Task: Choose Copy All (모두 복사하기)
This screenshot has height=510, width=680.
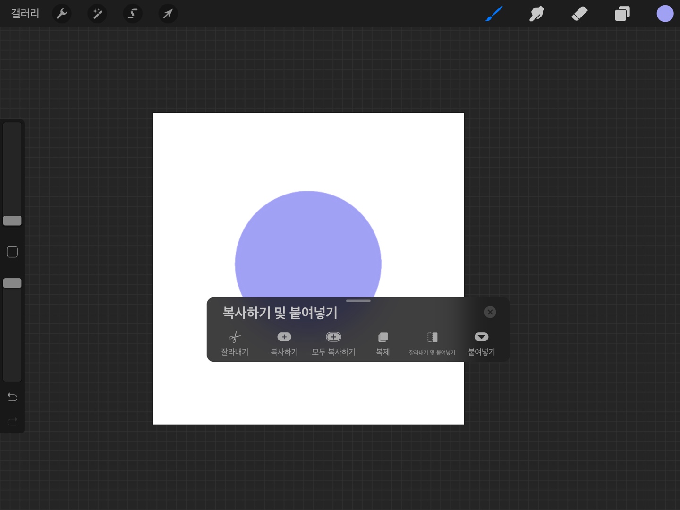Action: [x=333, y=343]
